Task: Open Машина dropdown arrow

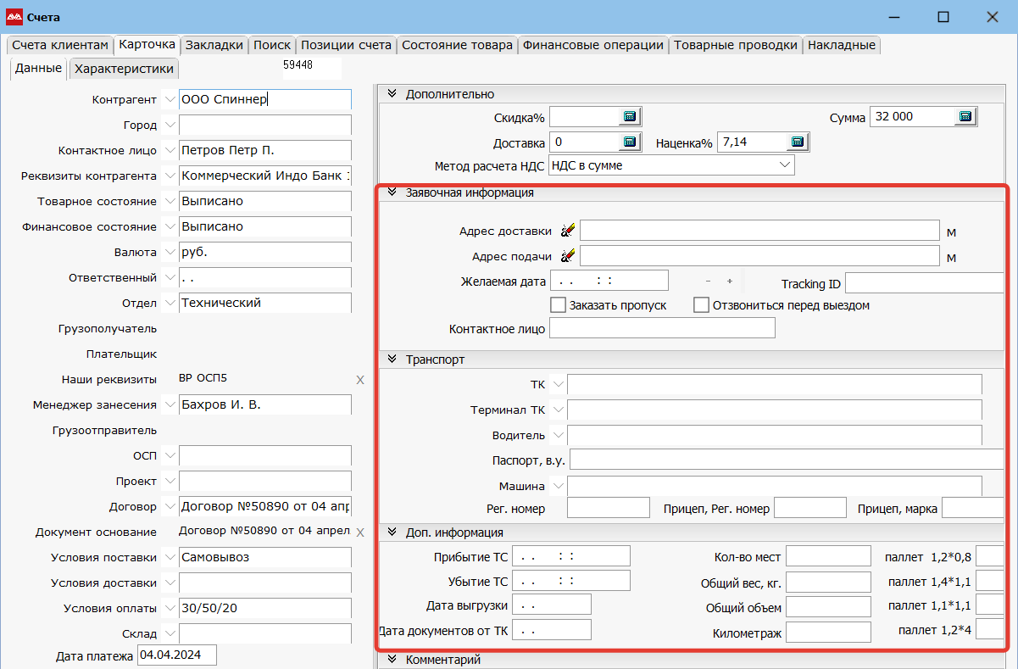Action: (x=557, y=487)
